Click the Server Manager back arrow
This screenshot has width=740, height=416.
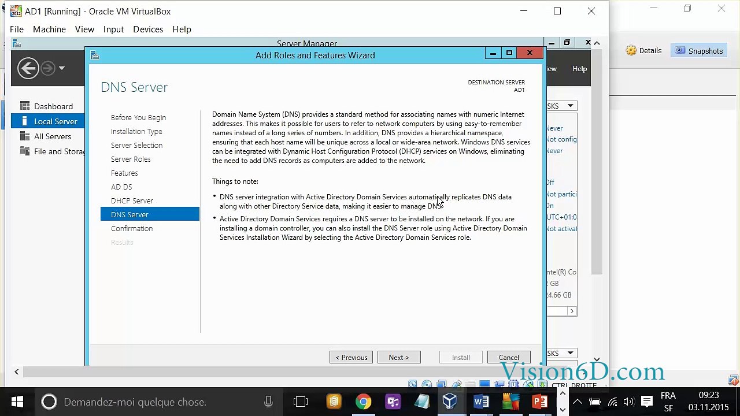(28, 68)
